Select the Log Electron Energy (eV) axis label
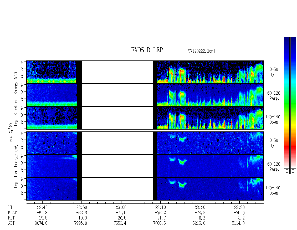297x230 pixels. [x=16, y=99]
